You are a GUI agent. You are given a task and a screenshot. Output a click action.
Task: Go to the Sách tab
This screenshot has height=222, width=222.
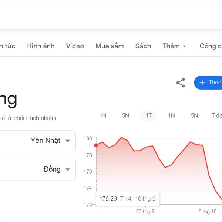click(x=143, y=46)
